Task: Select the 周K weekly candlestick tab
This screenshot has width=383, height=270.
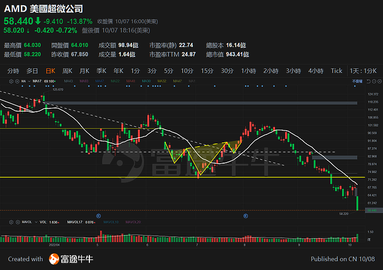Action: [x=68, y=71]
